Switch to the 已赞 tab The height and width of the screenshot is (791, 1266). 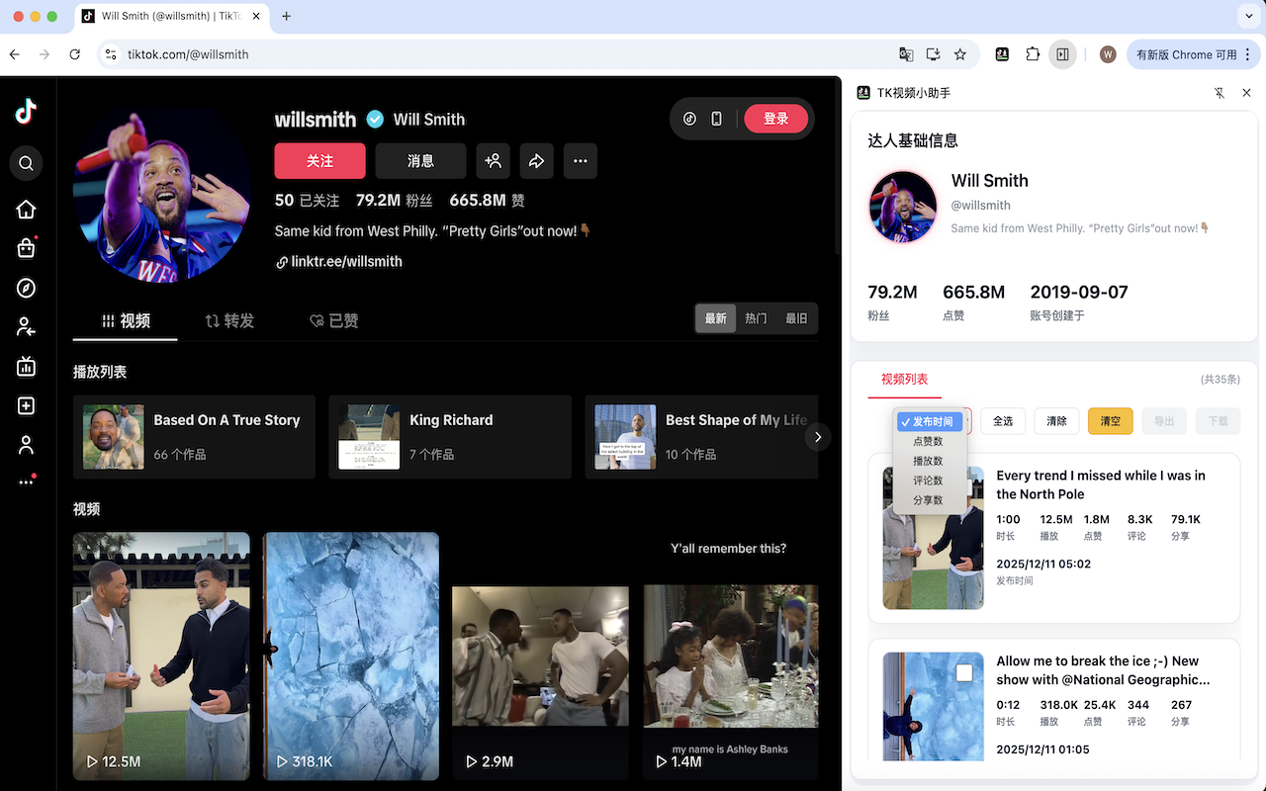[x=334, y=320]
